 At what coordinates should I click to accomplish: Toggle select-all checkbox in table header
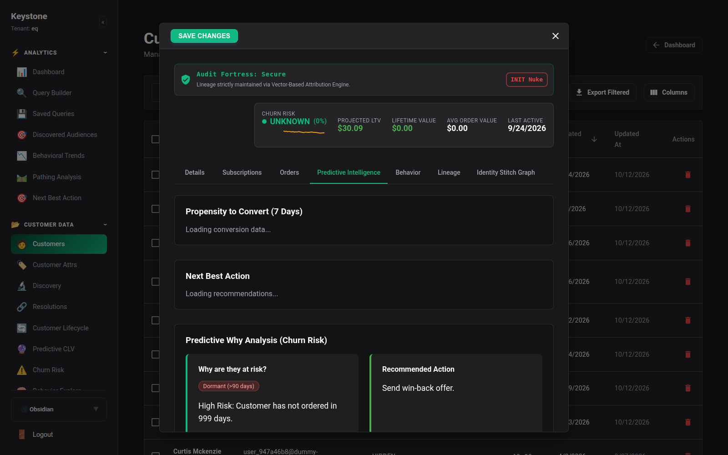[156, 139]
